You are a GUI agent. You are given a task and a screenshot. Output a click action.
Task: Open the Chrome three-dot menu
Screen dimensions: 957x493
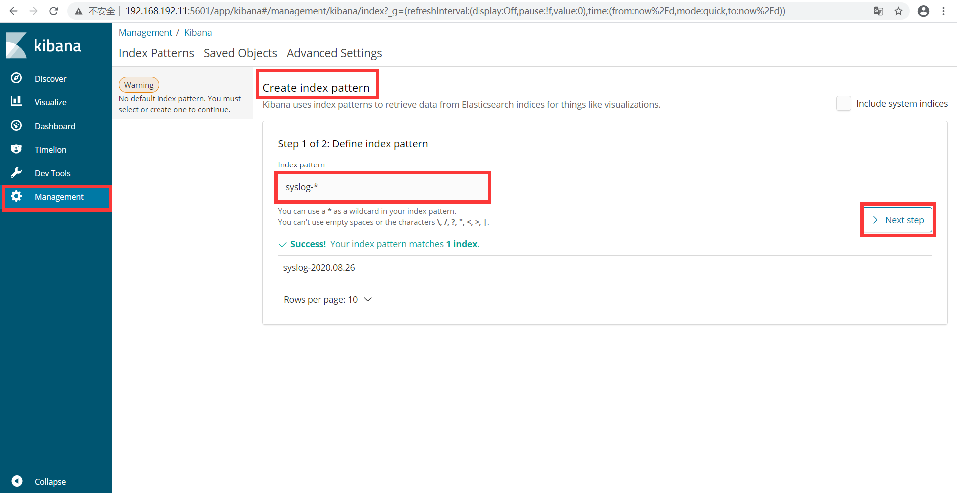click(943, 11)
